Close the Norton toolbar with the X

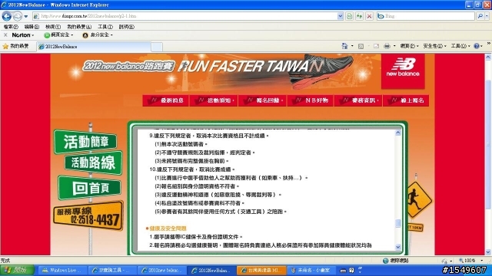click(5, 35)
